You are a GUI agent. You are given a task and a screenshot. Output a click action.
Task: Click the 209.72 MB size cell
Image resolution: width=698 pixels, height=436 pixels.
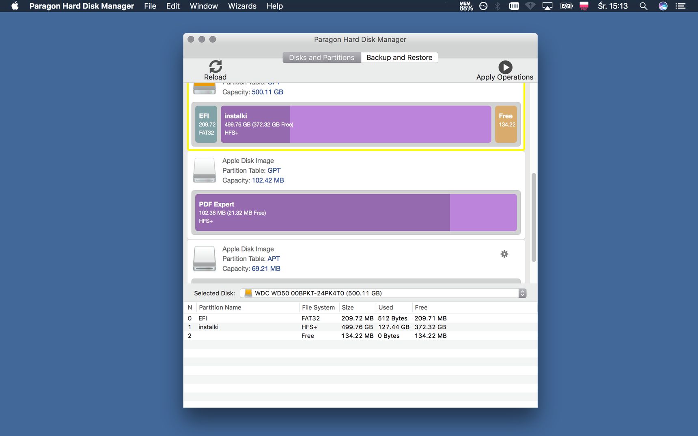[358, 318]
